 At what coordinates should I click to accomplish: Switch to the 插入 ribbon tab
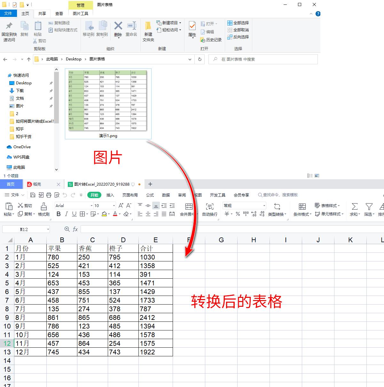110,195
